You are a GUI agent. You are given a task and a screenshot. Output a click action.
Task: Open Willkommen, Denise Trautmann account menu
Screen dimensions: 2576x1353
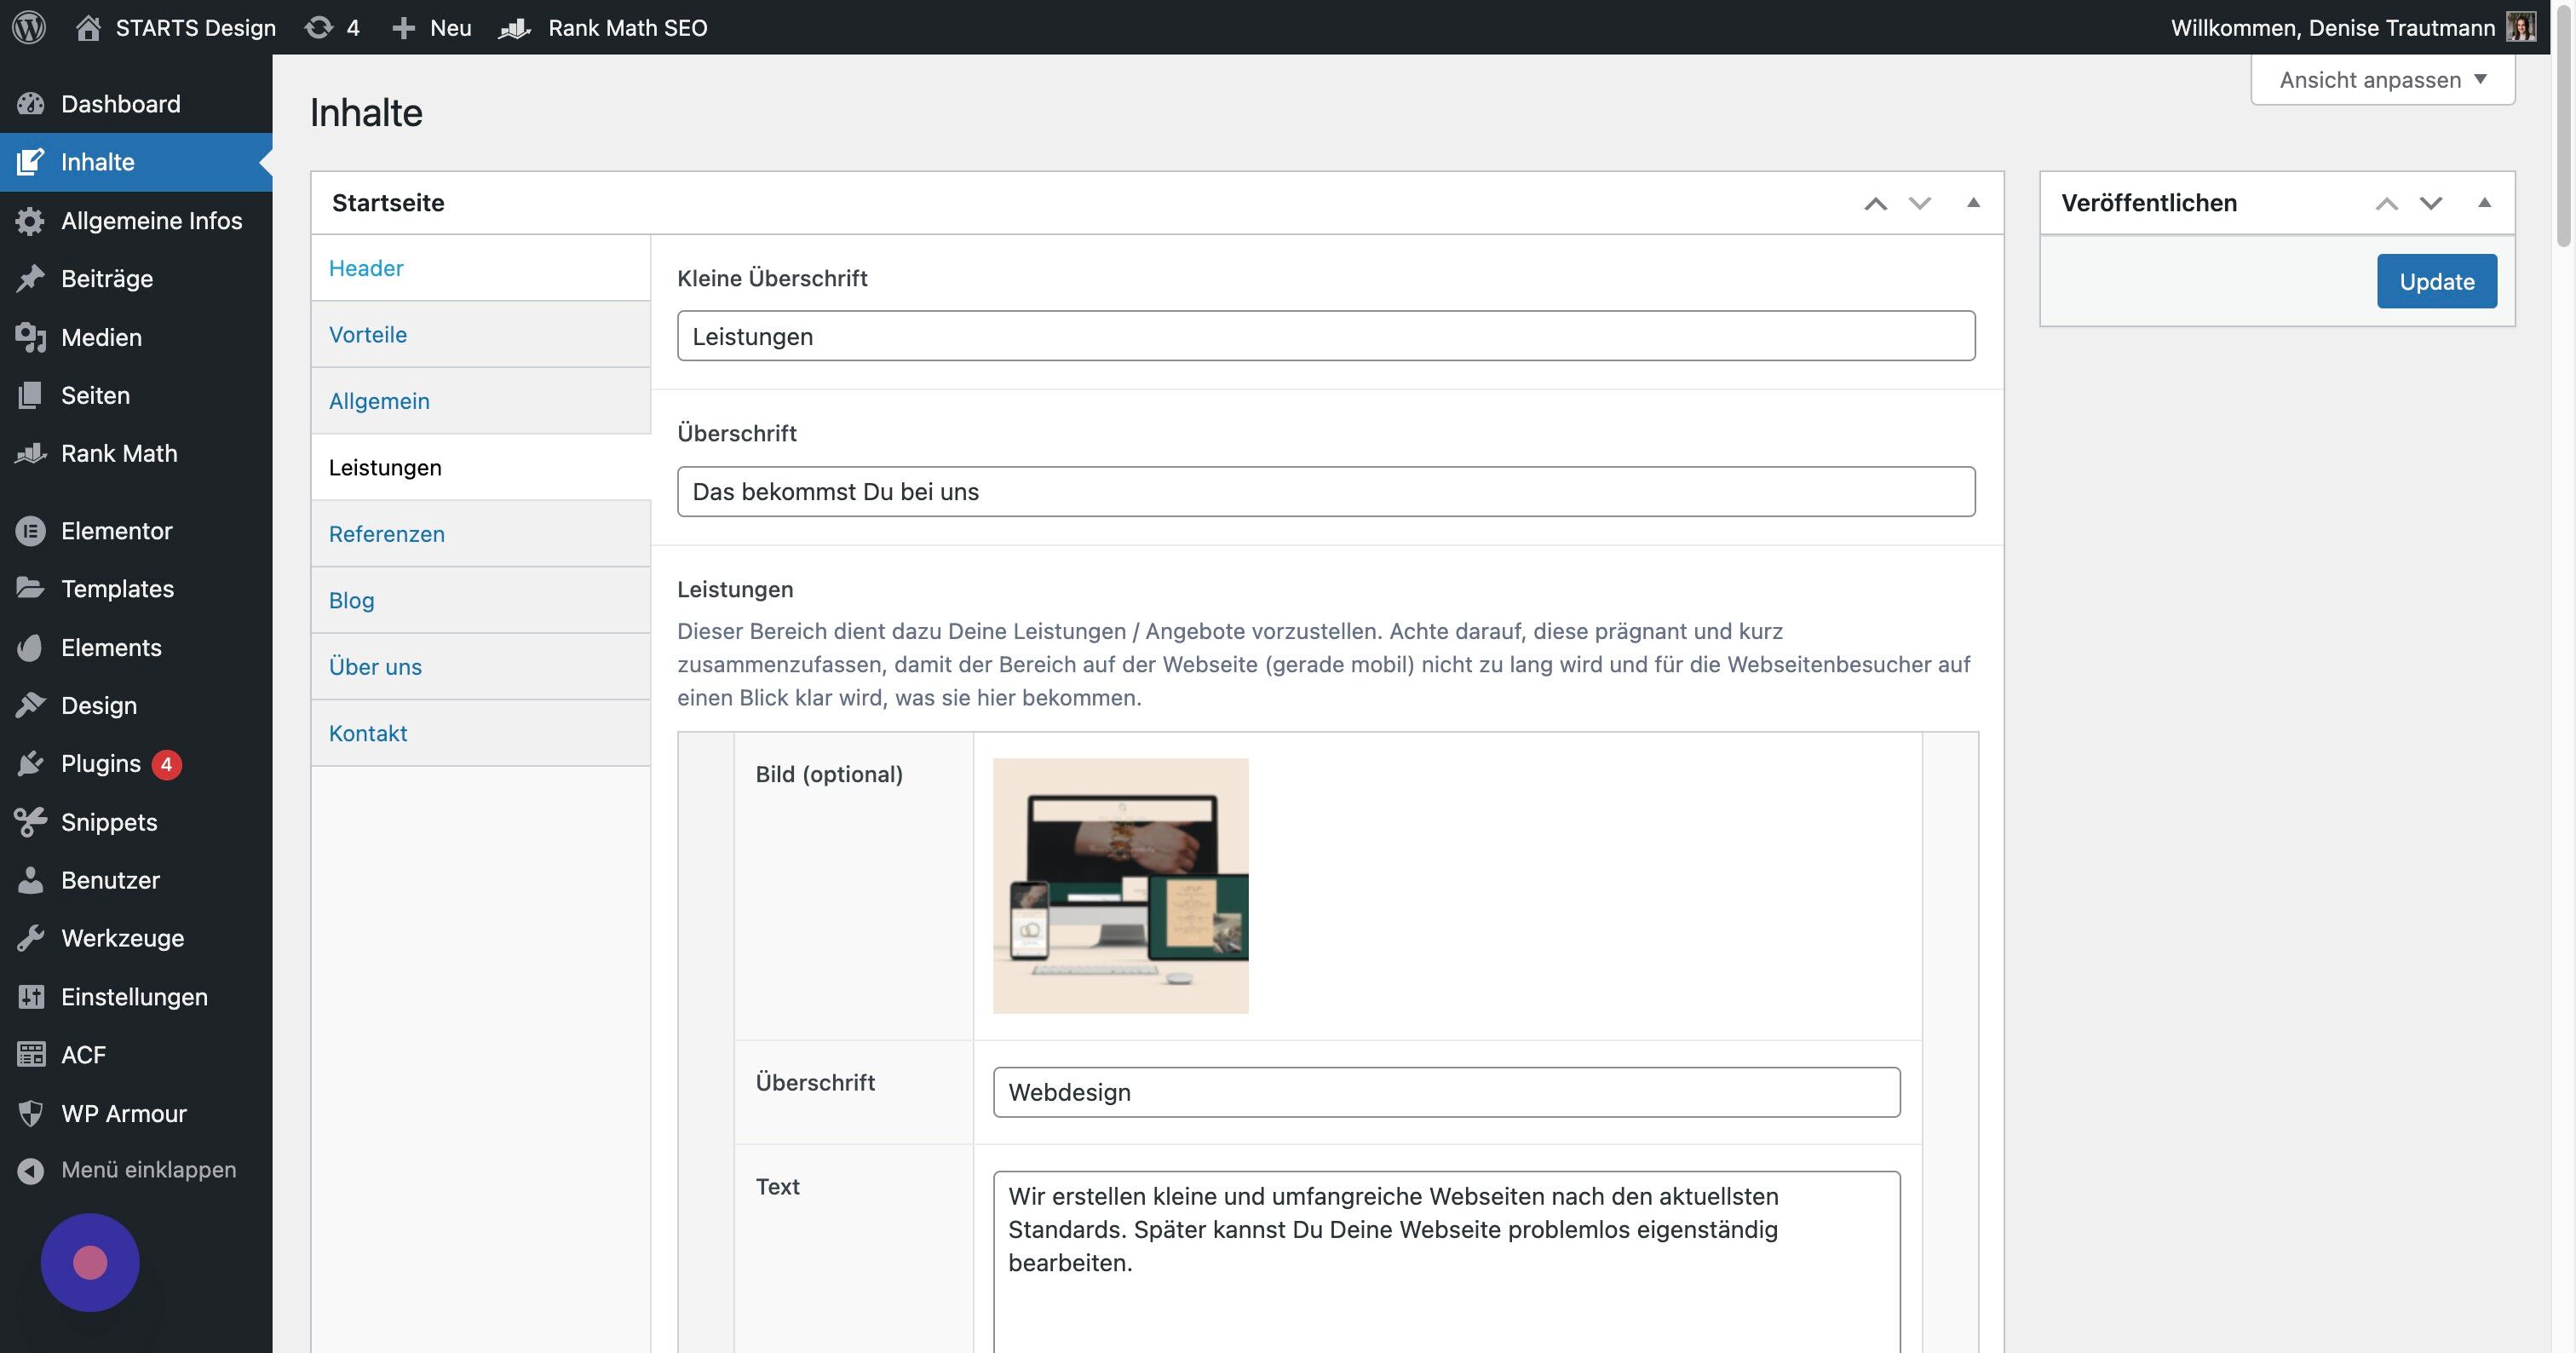coord(2352,27)
